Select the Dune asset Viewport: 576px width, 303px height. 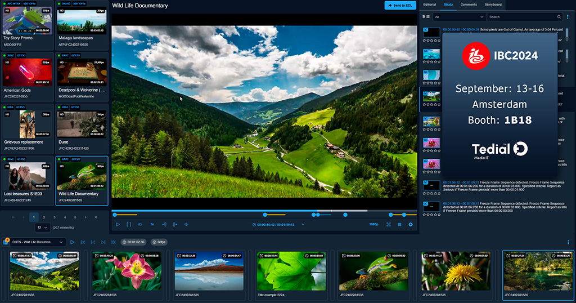82,129
